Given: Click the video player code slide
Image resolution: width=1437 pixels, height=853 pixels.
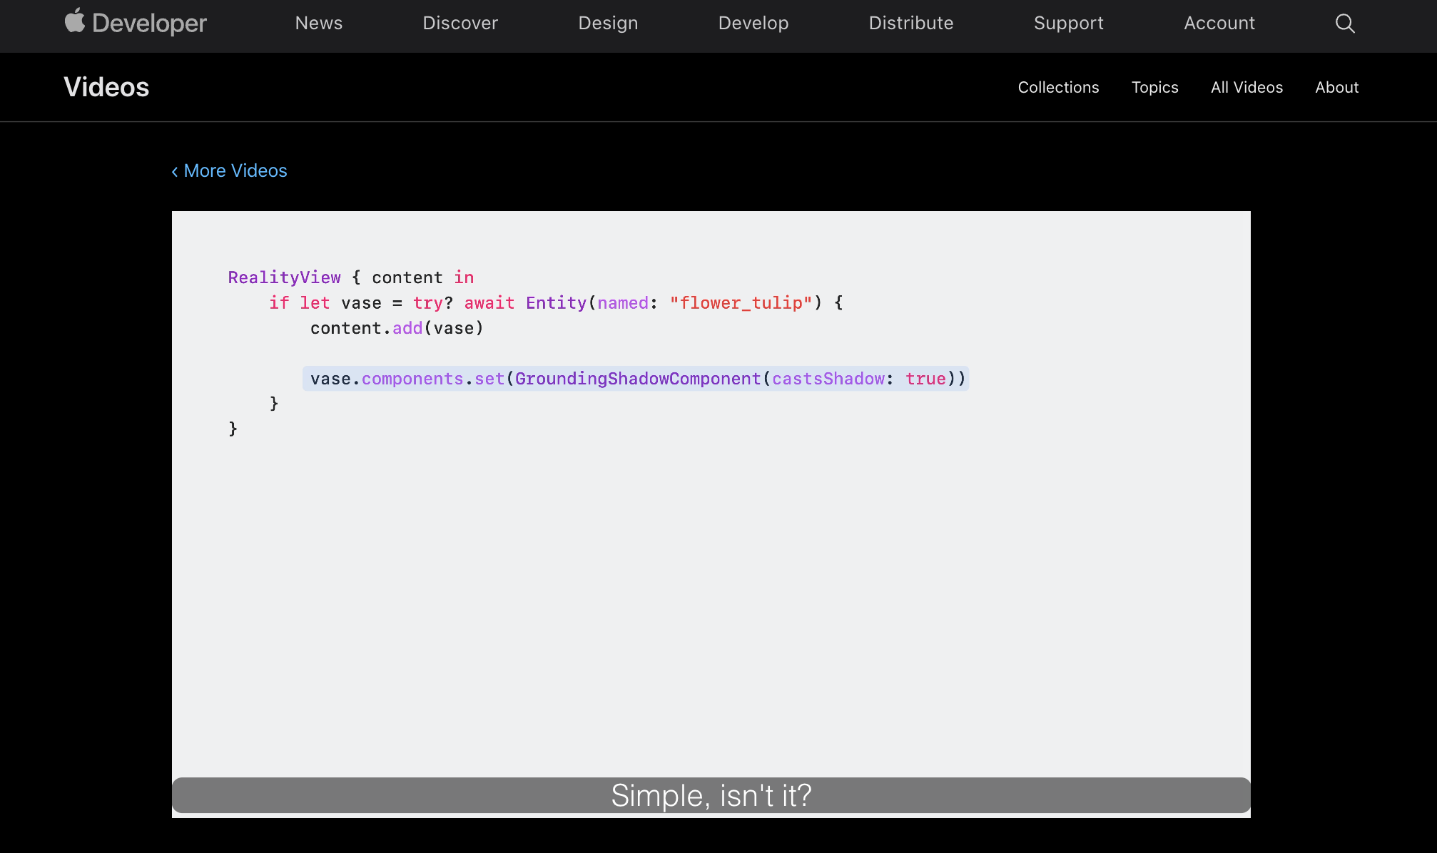Looking at the screenshot, I should tap(711, 571).
